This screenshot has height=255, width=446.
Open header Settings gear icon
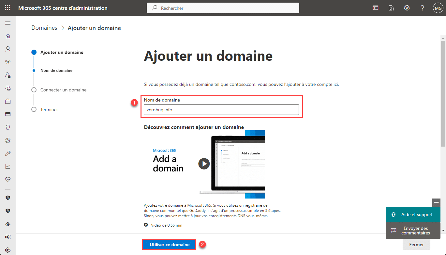click(x=407, y=8)
